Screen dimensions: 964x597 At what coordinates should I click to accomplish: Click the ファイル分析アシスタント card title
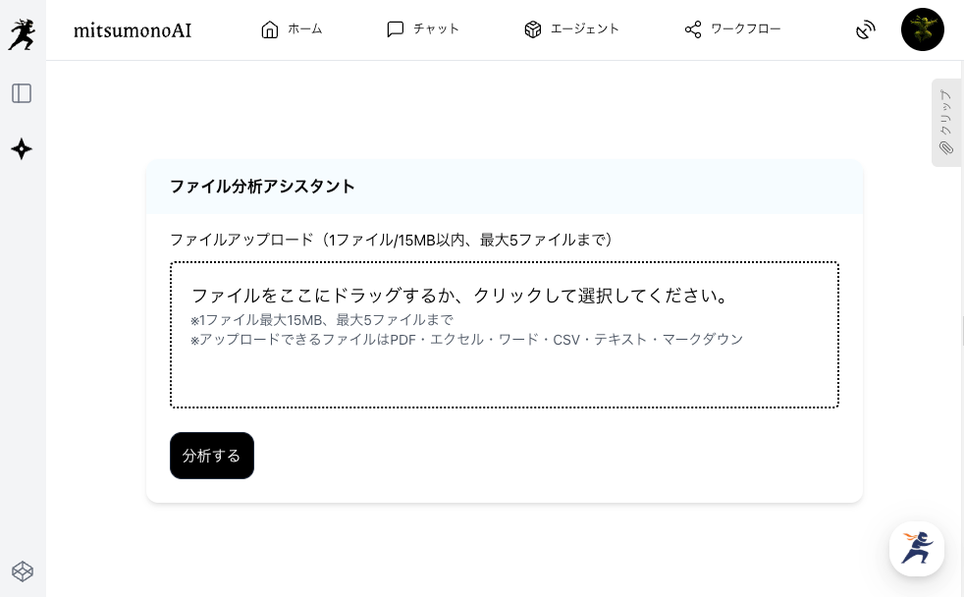[262, 187]
